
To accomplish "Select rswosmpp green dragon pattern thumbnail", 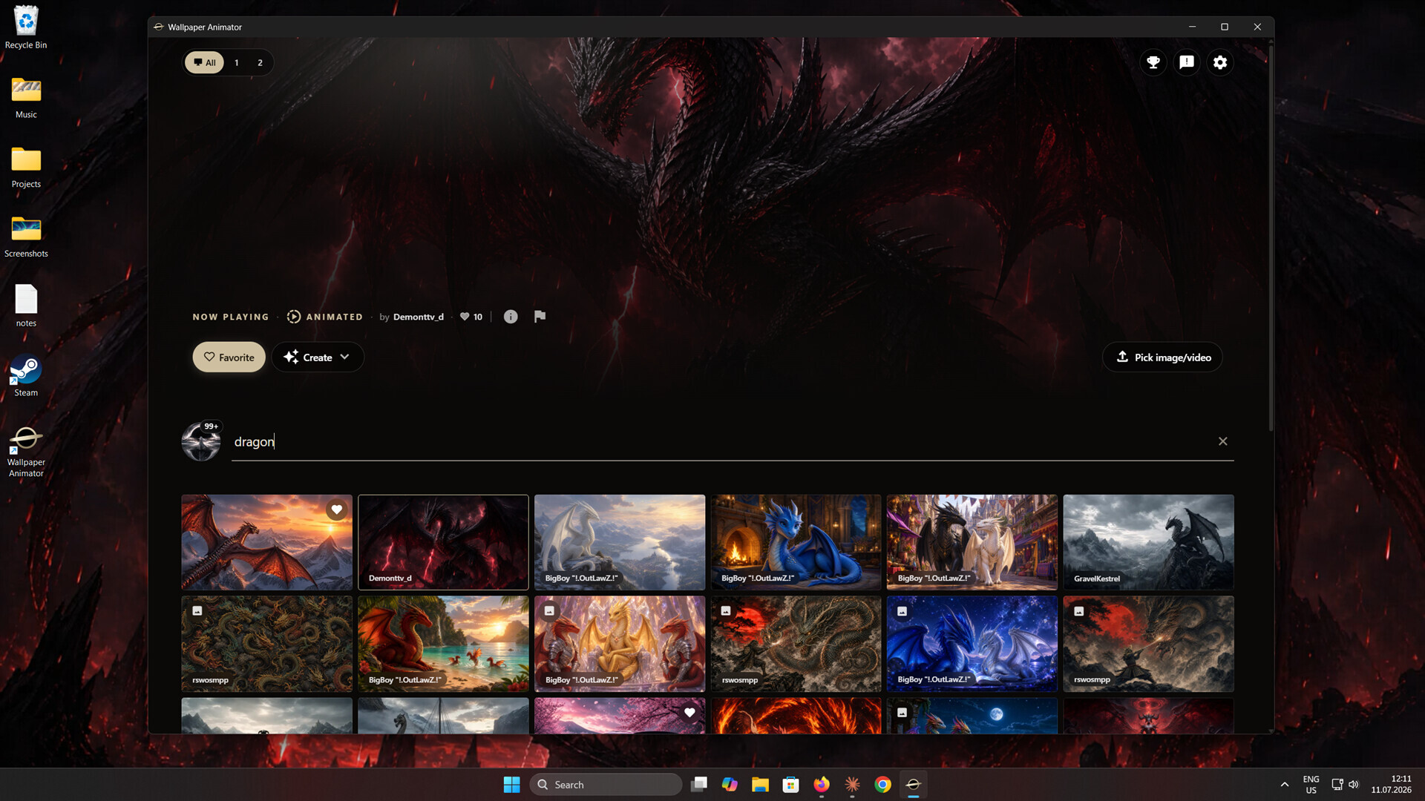I will pos(267,644).
